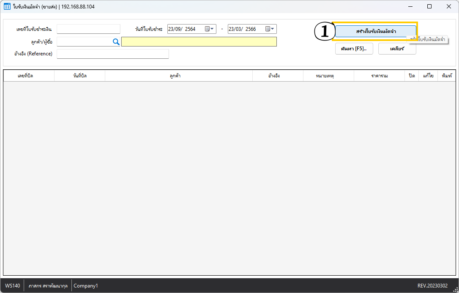Screen dimensions: 459x293
Task: Click the yellow customer name field
Action: tap(199, 41)
